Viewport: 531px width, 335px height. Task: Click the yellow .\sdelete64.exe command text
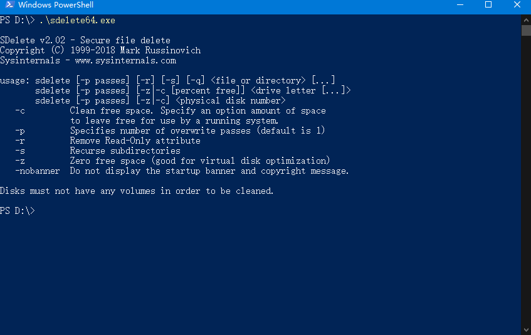tap(78, 20)
